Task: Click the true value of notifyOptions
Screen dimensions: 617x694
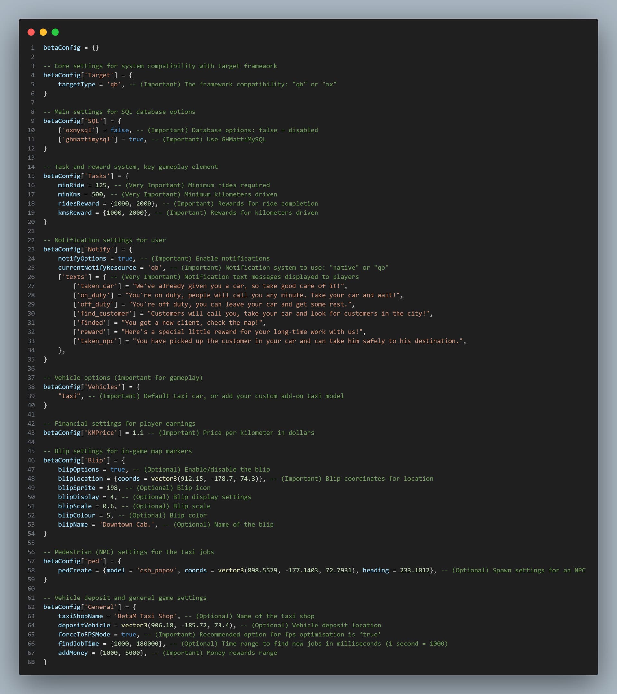Action: point(125,258)
